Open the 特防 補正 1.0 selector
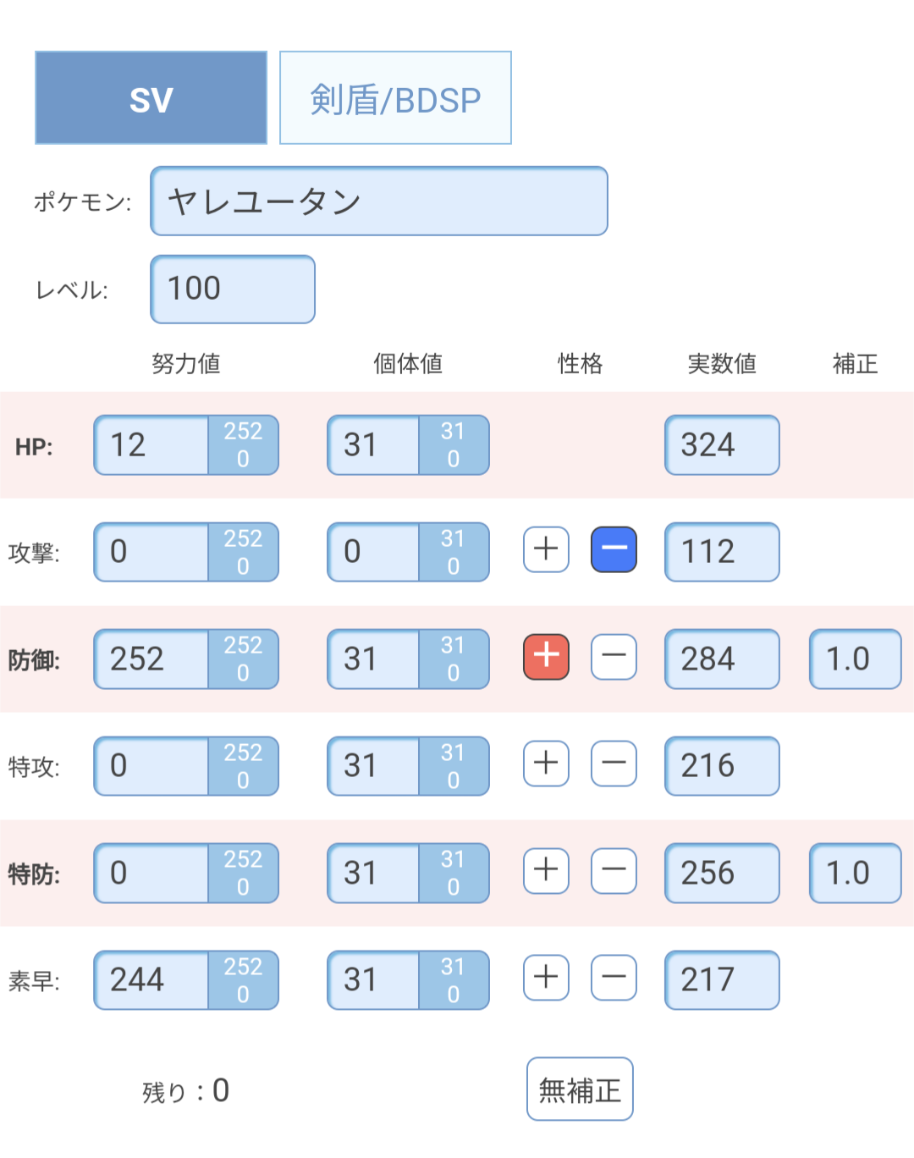Viewport: 914px width, 1158px height. coord(855,873)
